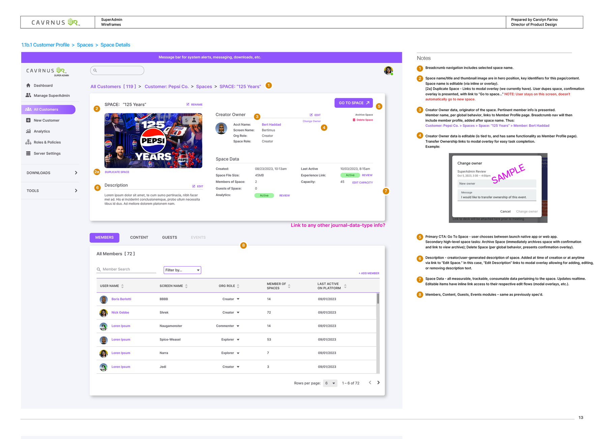Click Review next to Analytics status
Viewport: 607px width, 439px height.
pos(285,196)
